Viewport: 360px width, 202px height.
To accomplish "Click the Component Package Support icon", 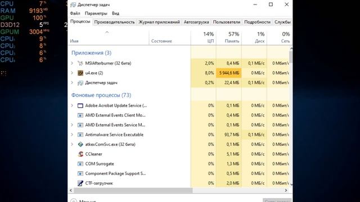I will [x=80, y=173].
